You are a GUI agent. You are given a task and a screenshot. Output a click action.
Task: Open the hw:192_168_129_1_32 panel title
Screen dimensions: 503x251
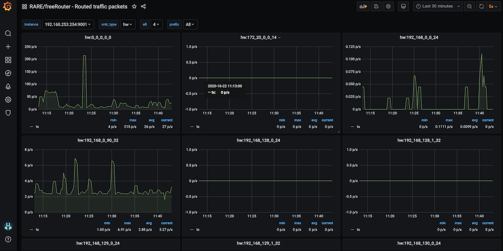[x=259, y=243]
